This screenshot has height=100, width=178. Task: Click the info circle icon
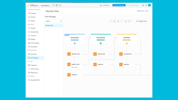click(x=129, y=21)
